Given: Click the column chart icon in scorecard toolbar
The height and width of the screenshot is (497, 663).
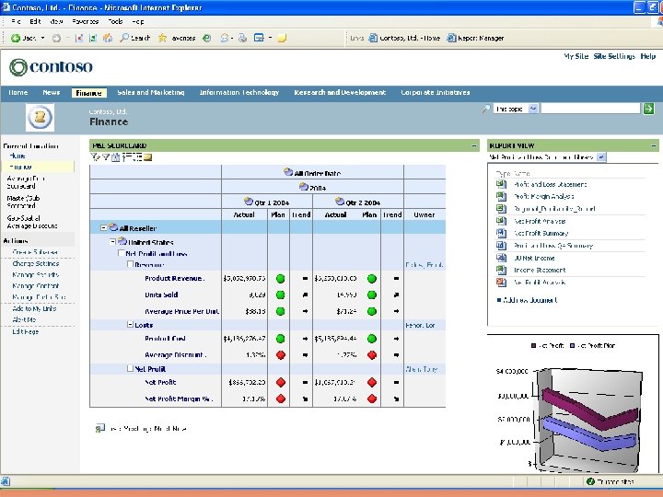Looking at the screenshot, I should (x=115, y=157).
